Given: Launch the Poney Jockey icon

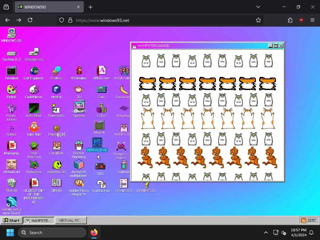Looking at the screenshot, I should click(x=11, y=112).
